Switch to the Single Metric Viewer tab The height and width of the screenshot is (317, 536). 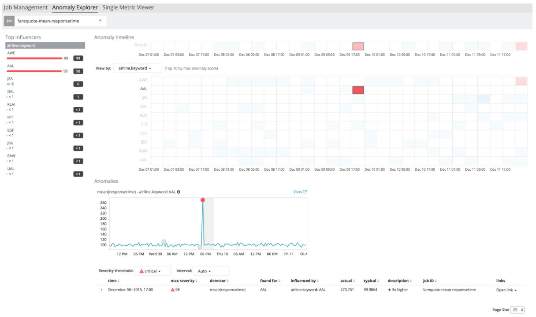(128, 7)
